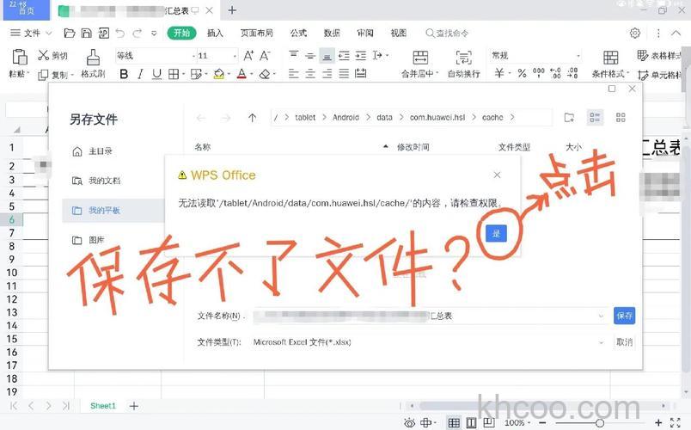691x430 pixels.
Task: Click the borders icon
Action: pyautogui.click(x=174, y=74)
